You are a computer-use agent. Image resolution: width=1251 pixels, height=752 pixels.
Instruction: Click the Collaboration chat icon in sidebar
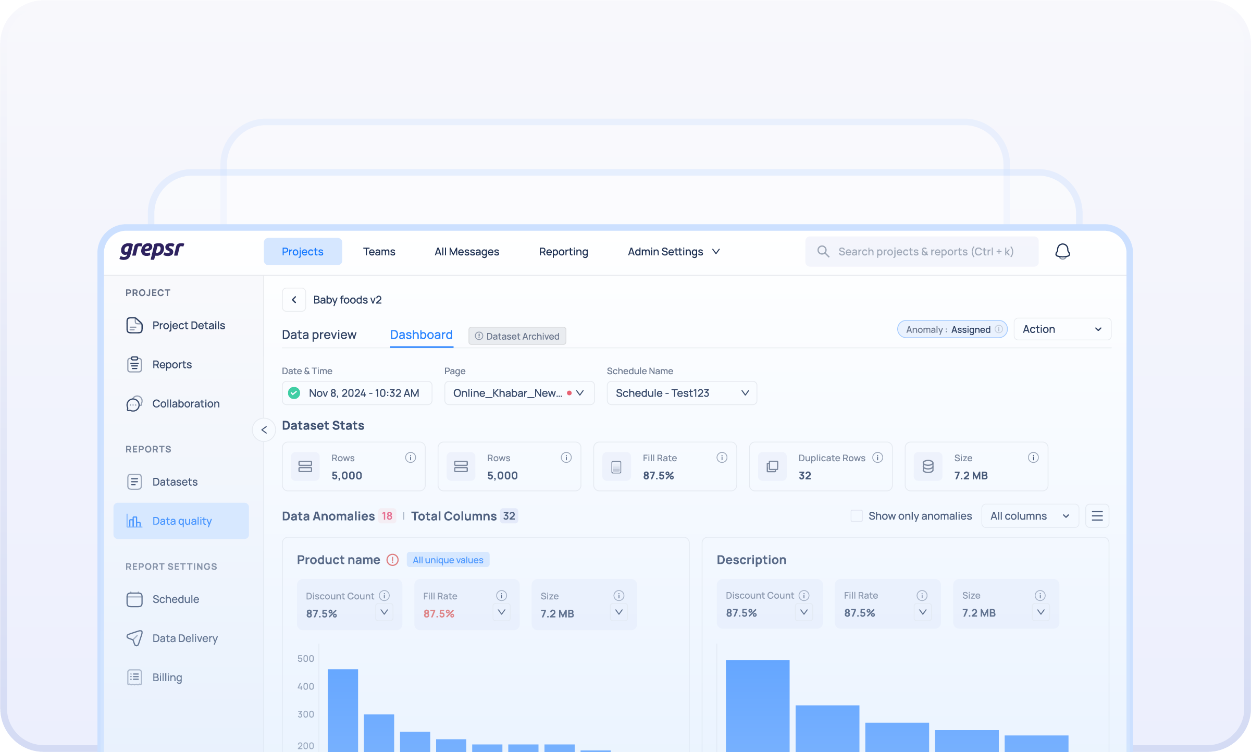(134, 403)
